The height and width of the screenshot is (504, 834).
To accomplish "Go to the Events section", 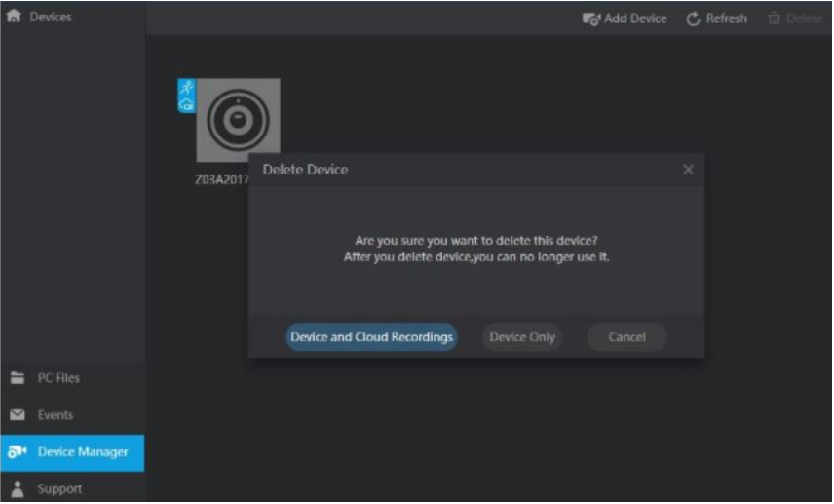I will click(x=56, y=415).
